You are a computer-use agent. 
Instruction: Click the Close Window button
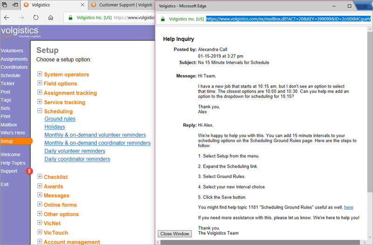(174, 233)
